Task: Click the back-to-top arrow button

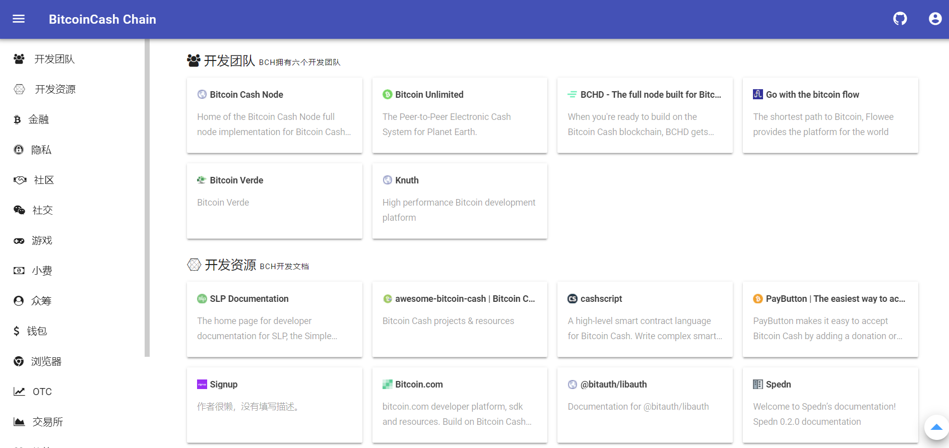Action: (936, 427)
